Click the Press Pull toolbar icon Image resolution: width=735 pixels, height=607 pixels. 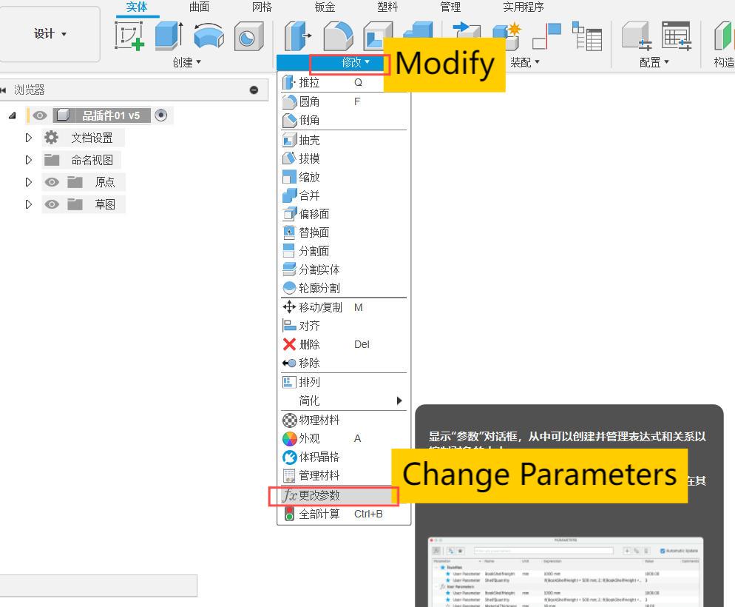click(x=298, y=36)
